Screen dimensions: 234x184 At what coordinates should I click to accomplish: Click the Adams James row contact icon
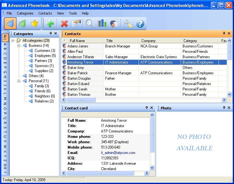(64, 46)
